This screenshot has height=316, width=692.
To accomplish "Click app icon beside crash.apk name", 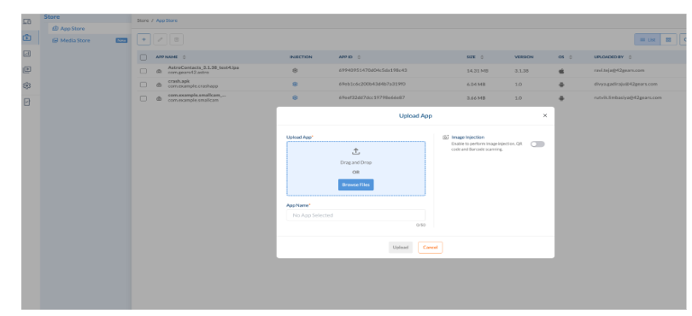I will point(159,85).
